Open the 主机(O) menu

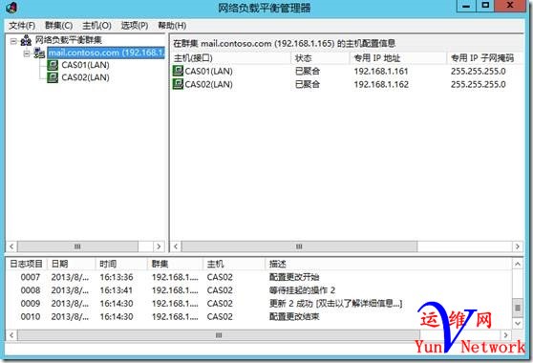click(x=96, y=26)
